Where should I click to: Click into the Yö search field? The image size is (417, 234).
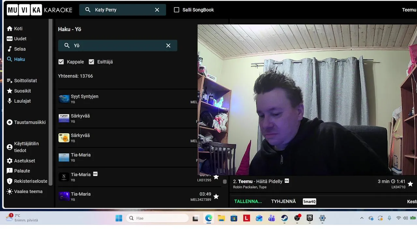point(118,45)
